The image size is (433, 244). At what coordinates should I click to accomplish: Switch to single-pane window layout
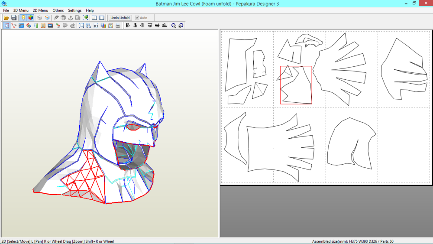point(102,18)
